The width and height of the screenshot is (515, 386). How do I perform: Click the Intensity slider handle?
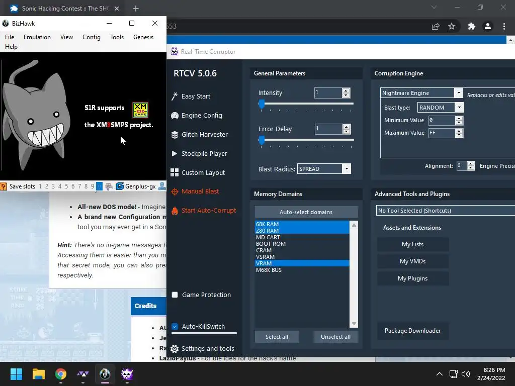[x=262, y=104]
